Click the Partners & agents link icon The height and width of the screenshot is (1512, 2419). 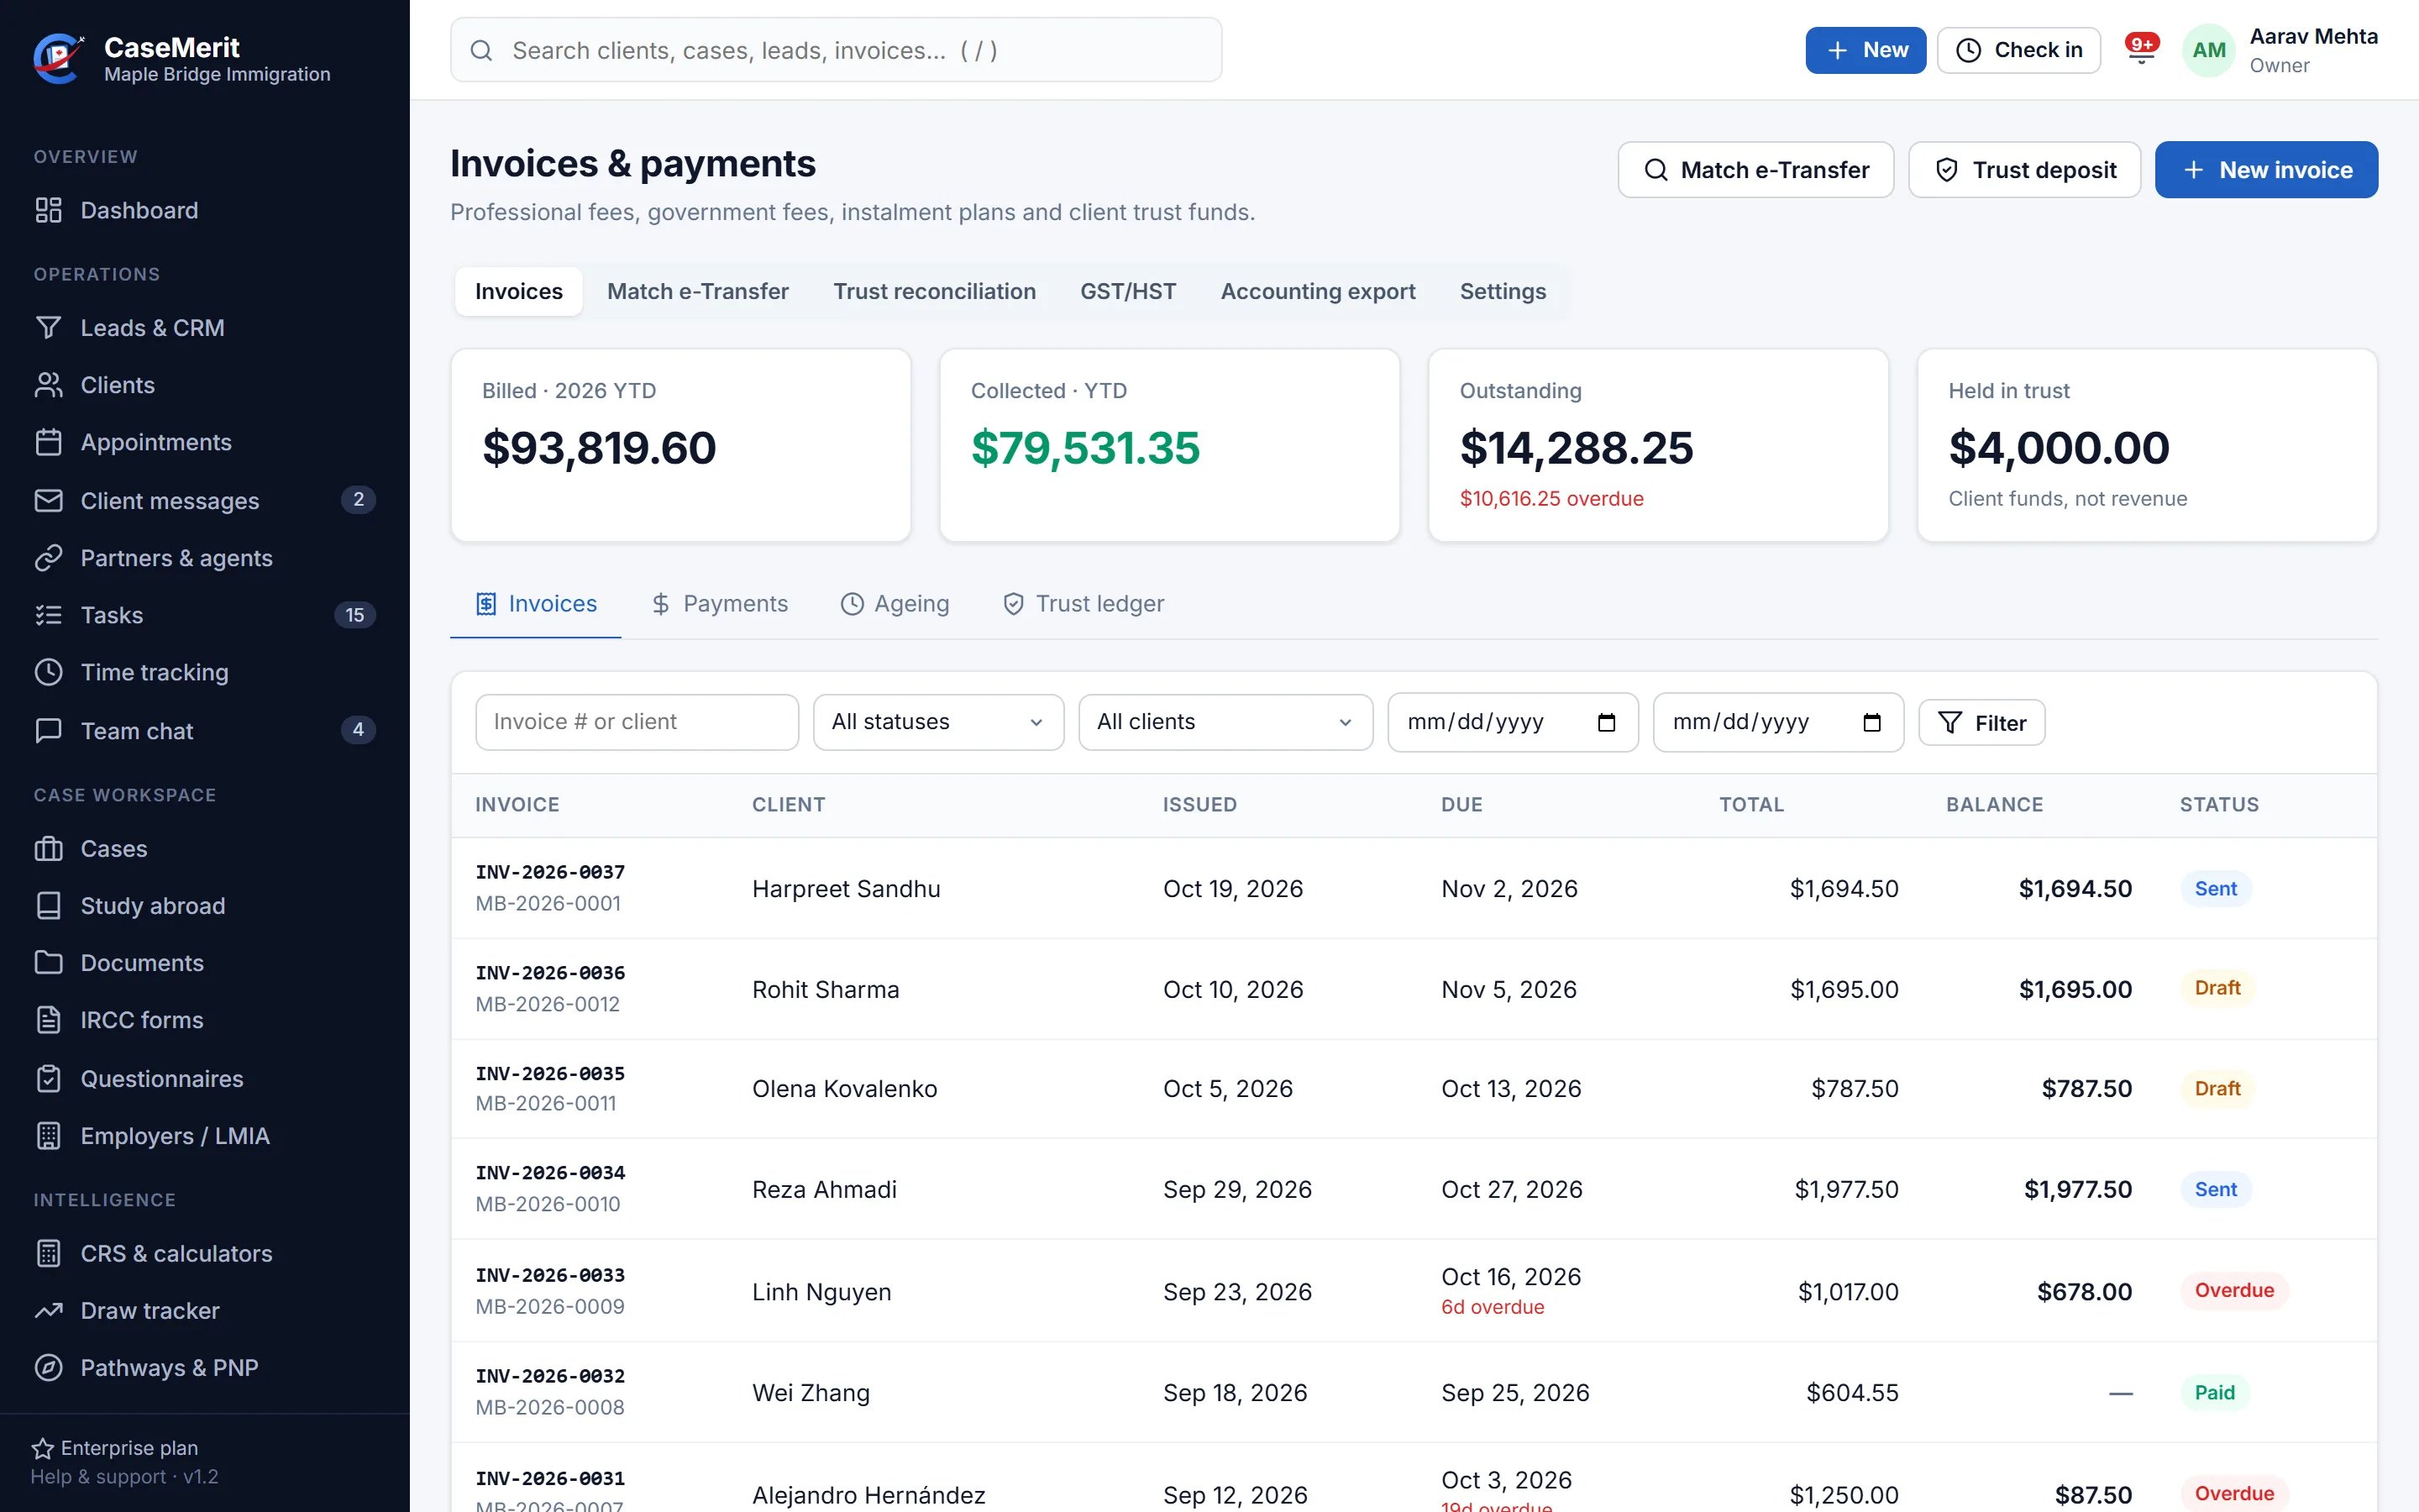[48, 558]
